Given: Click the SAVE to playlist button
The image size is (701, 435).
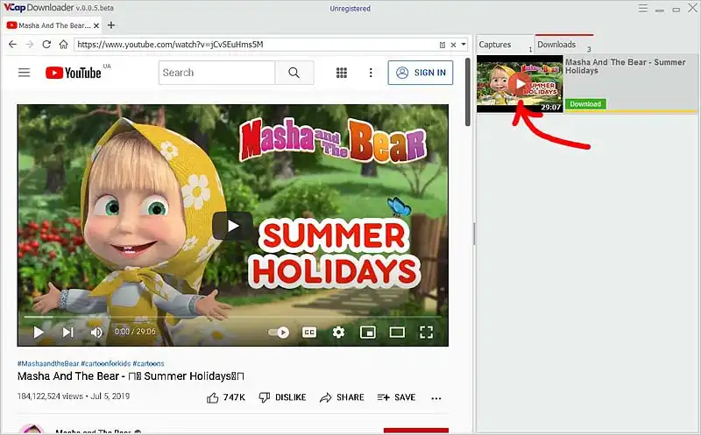Looking at the screenshot, I should point(397,397).
